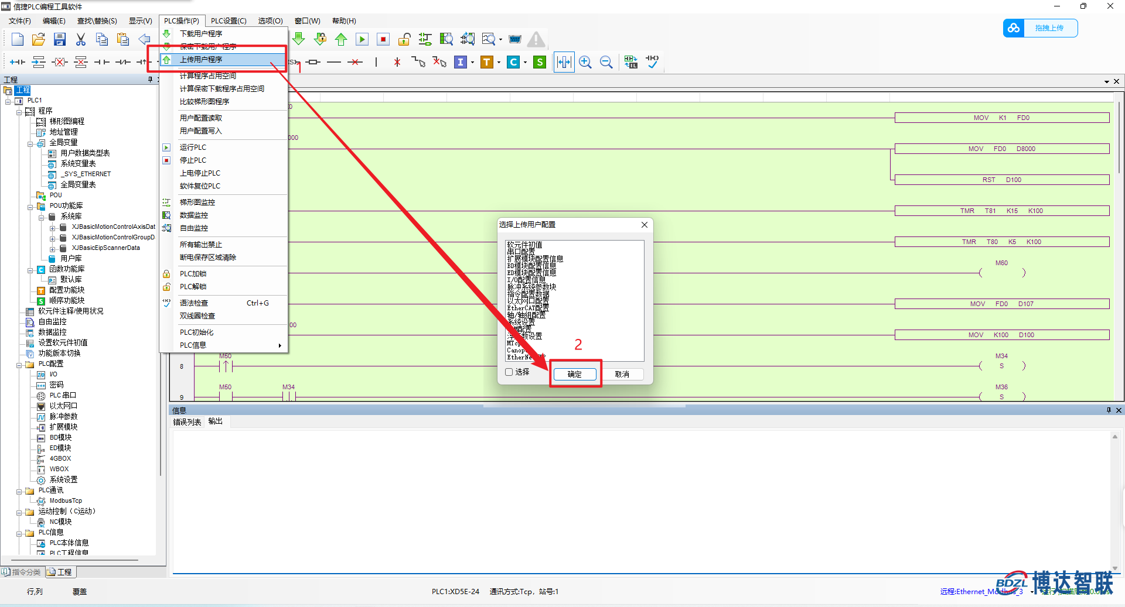Select EtherCAT配置 in upload config list

coord(528,308)
